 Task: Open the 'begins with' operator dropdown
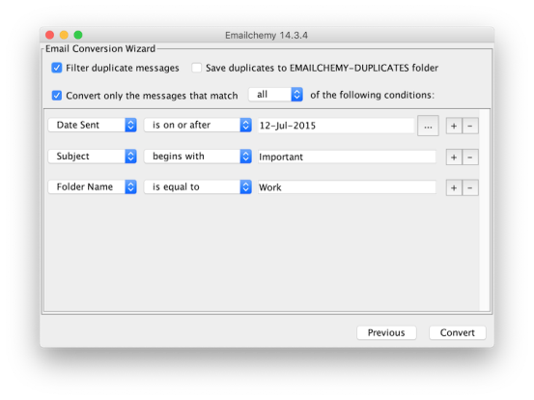pos(198,157)
